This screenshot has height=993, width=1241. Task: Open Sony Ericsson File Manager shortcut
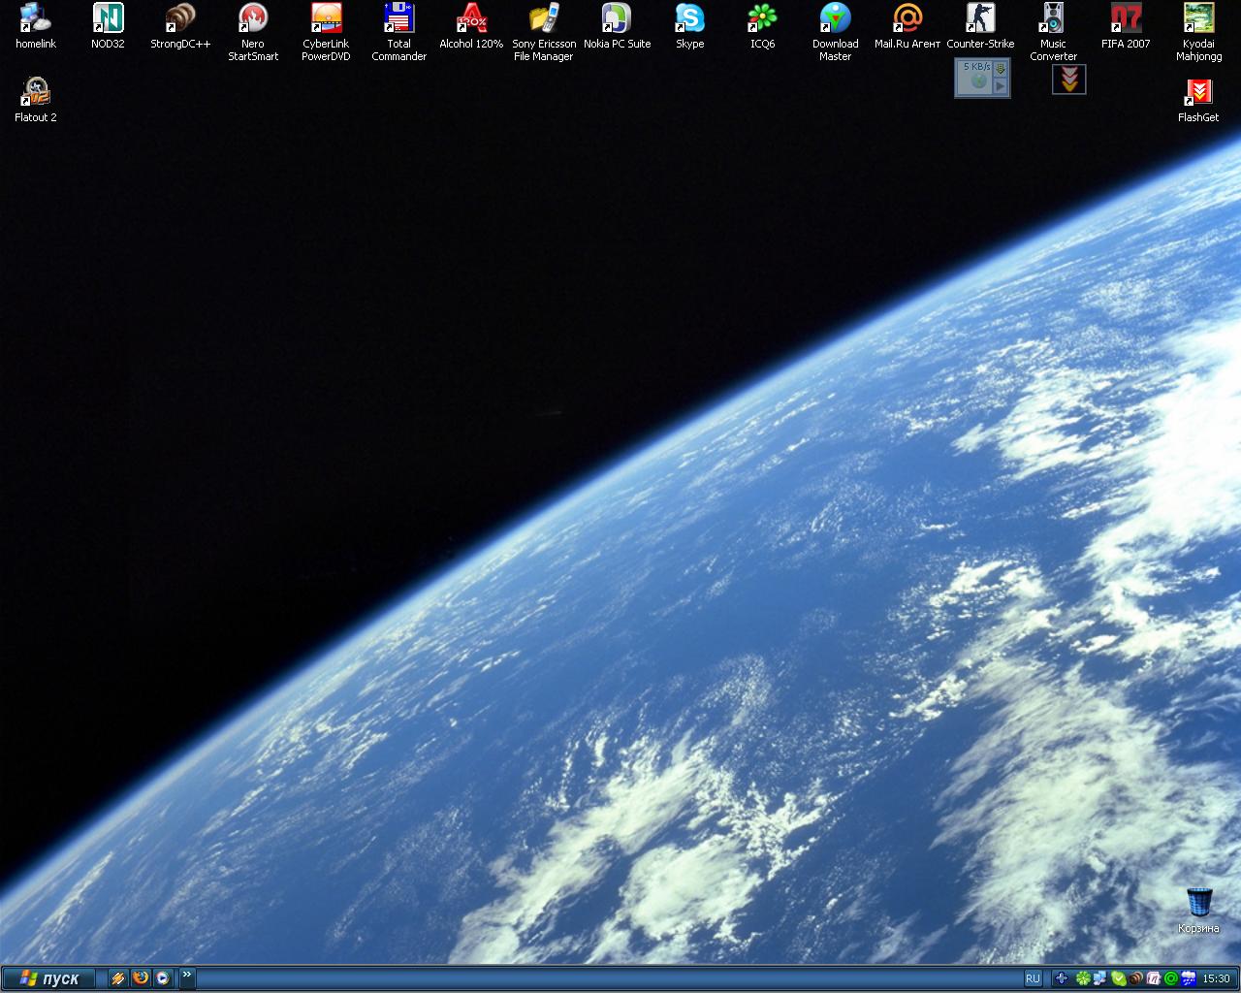(x=544, y=32)
